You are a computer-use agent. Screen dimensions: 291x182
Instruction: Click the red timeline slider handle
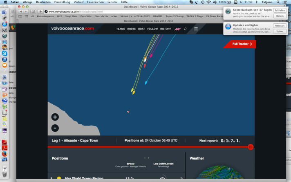click(251, 147)
